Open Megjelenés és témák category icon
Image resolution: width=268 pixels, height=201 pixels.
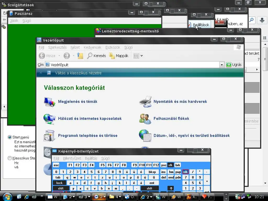point(49,102)
